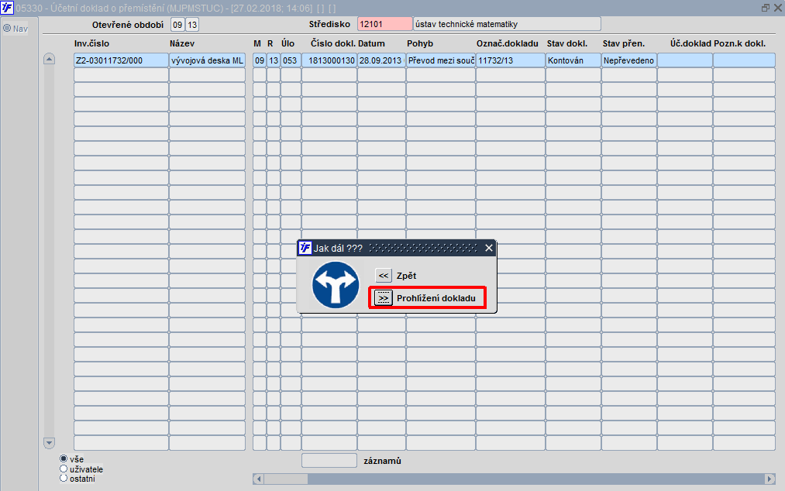This screenshot has width=785, height=491.
Task: Restore the window with title bar button
Action: point(766,8)
